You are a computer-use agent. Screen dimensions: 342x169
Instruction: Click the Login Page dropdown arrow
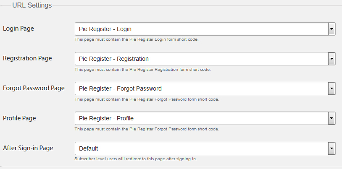click(x=331, y=29)
